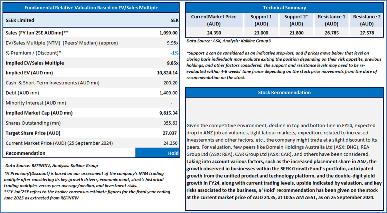
Task: Click the technical summary current price '24.350'
Action: [x=214, y=32]
